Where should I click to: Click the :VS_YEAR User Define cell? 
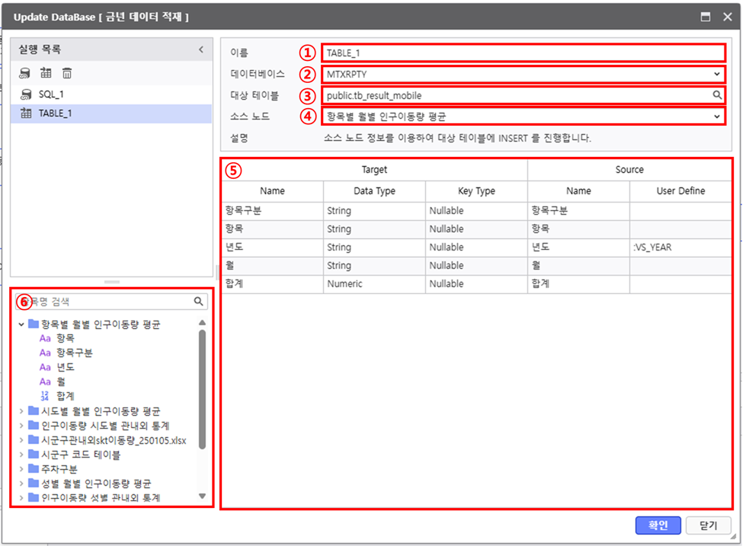click(680, 247)
